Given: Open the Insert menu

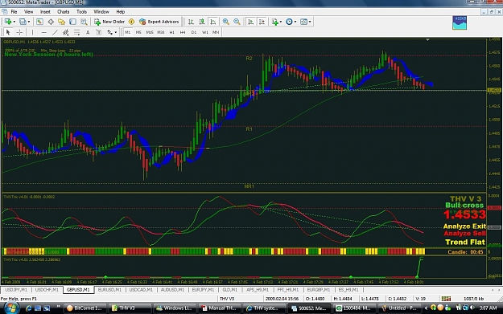Looking at the screenshot, I should tap(45, 12).
